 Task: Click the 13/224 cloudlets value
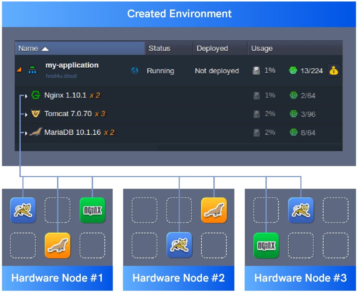[x=312, y=71]
